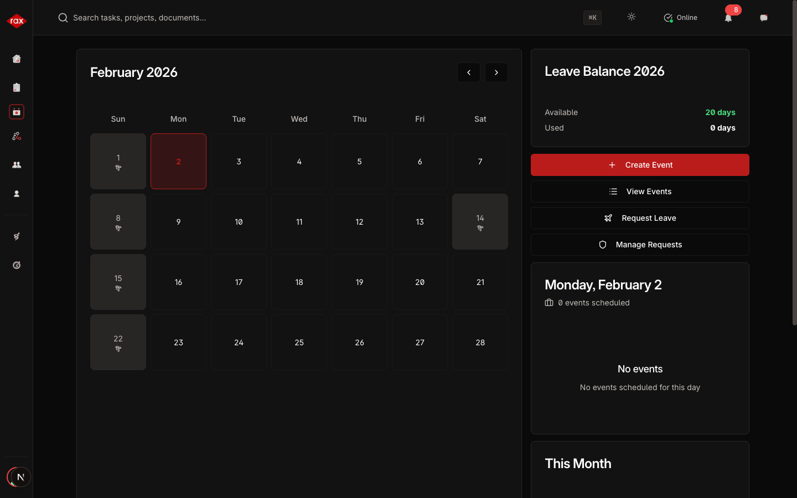Select February 19 on the calendar
Viewport: 797px width, 498px height.
[x=359, y=282]
